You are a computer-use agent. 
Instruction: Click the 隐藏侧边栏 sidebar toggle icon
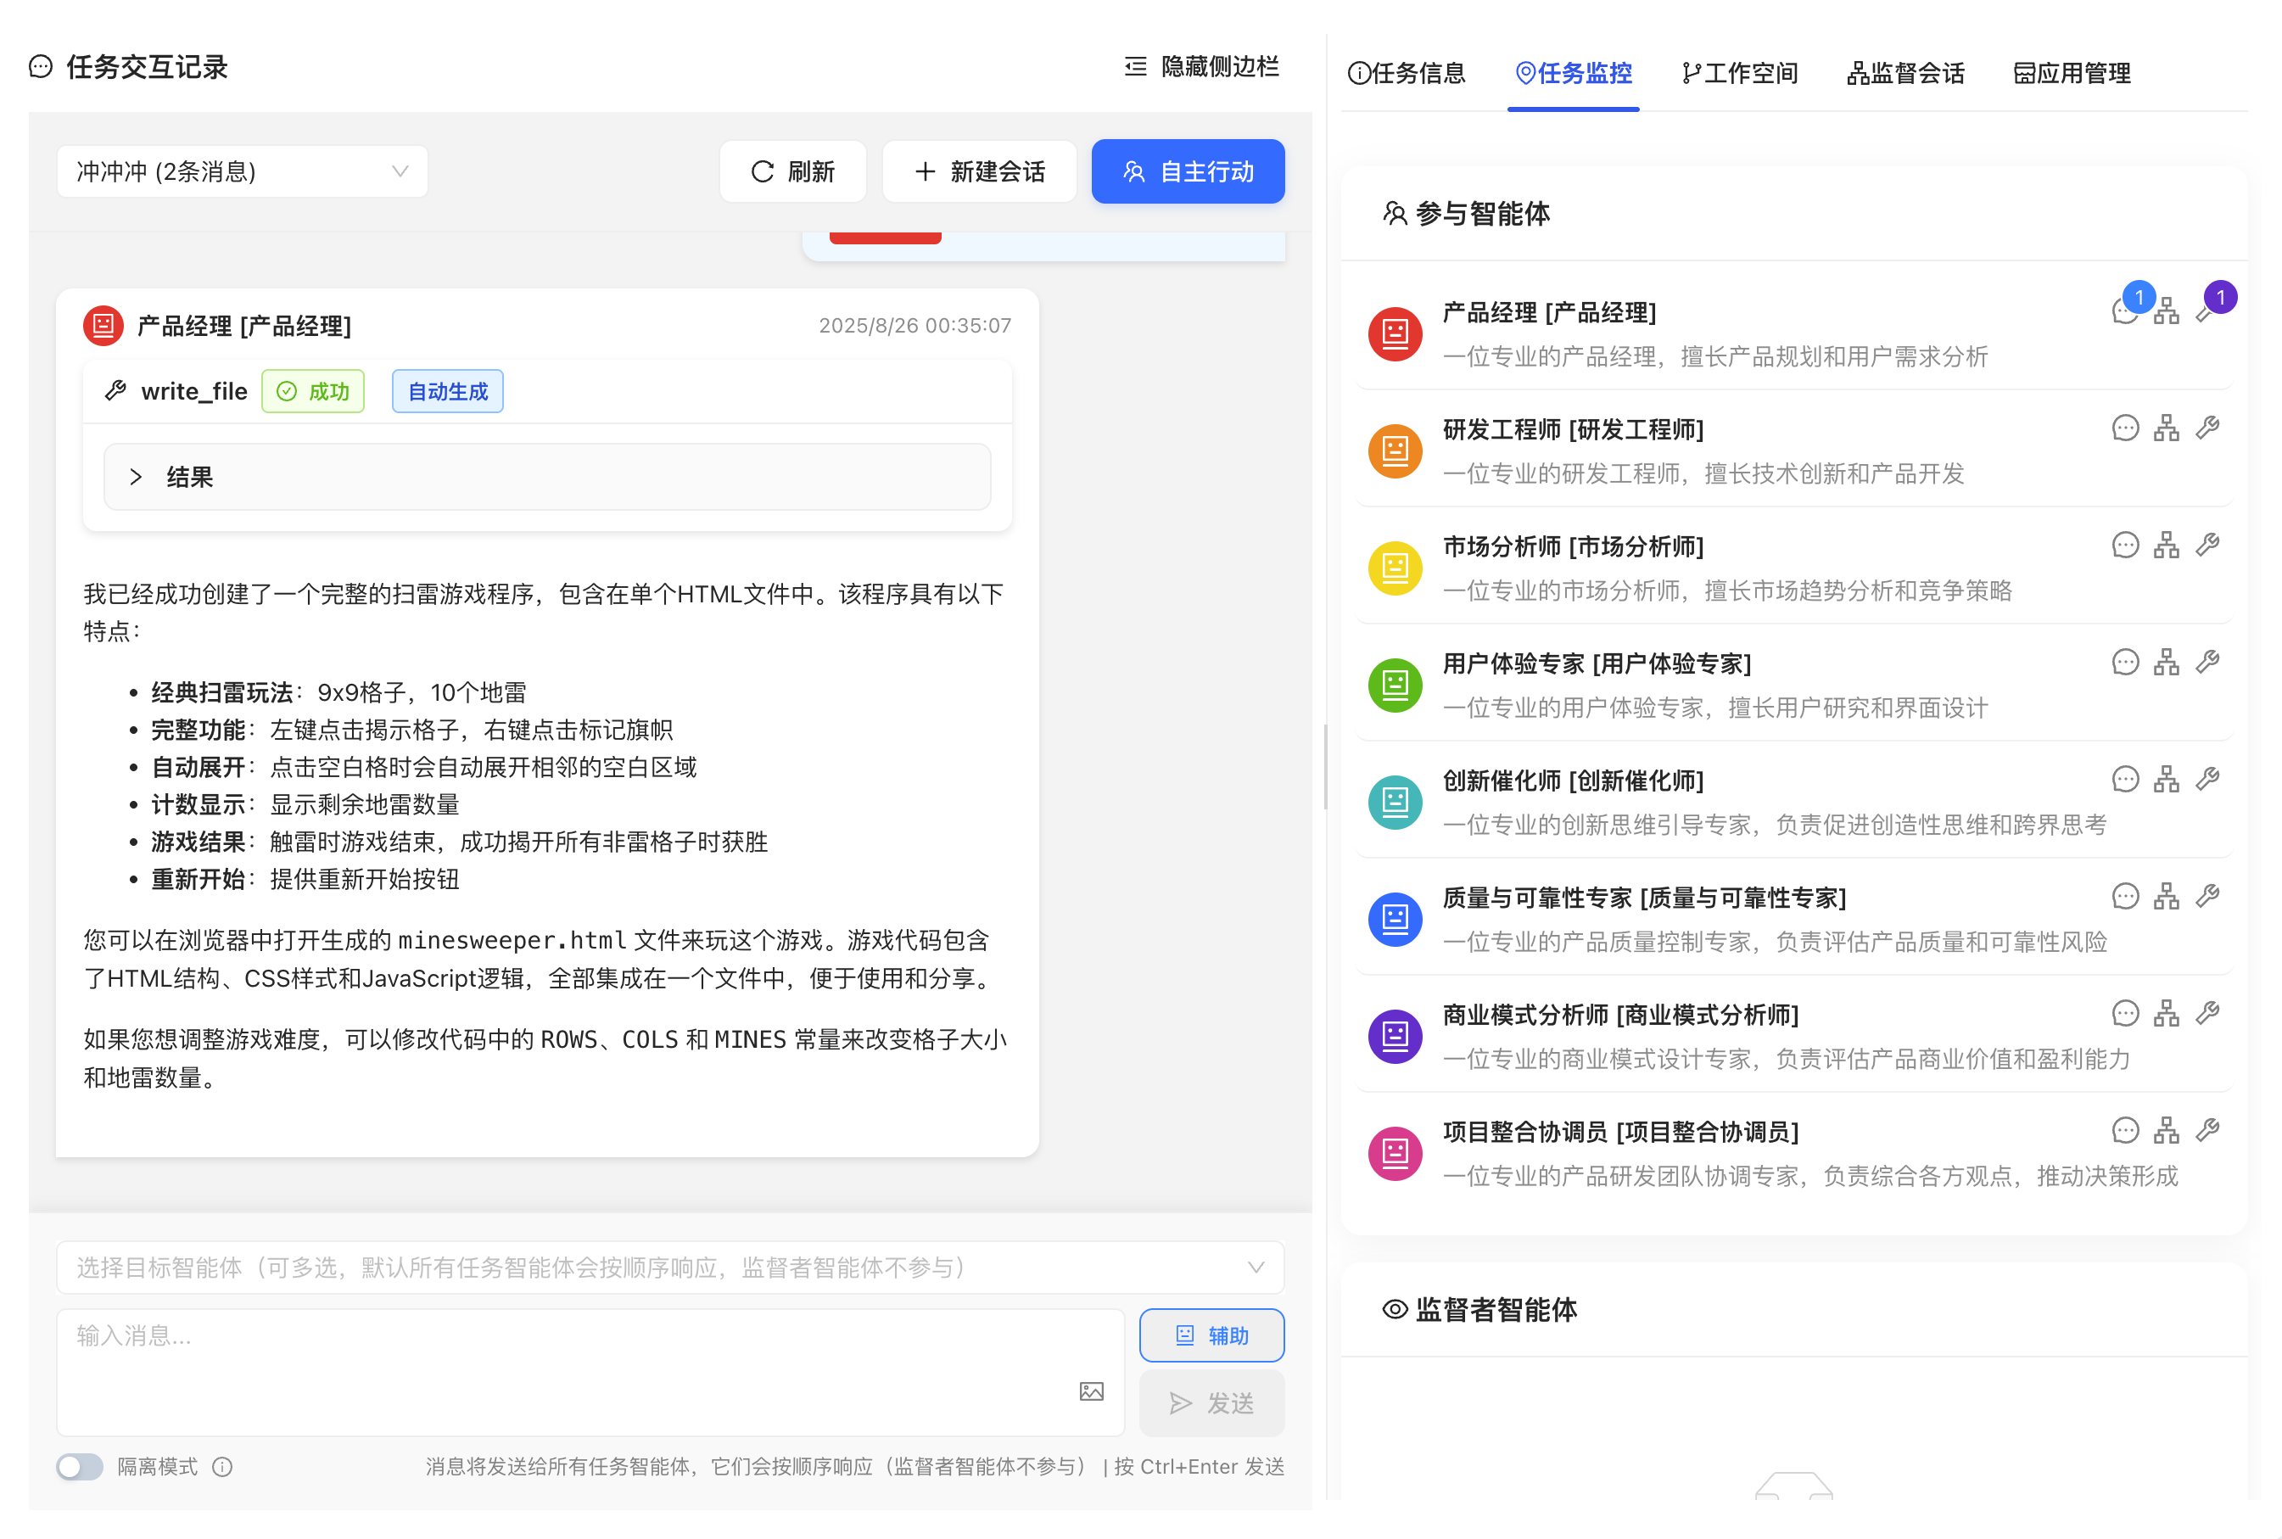1134,66
